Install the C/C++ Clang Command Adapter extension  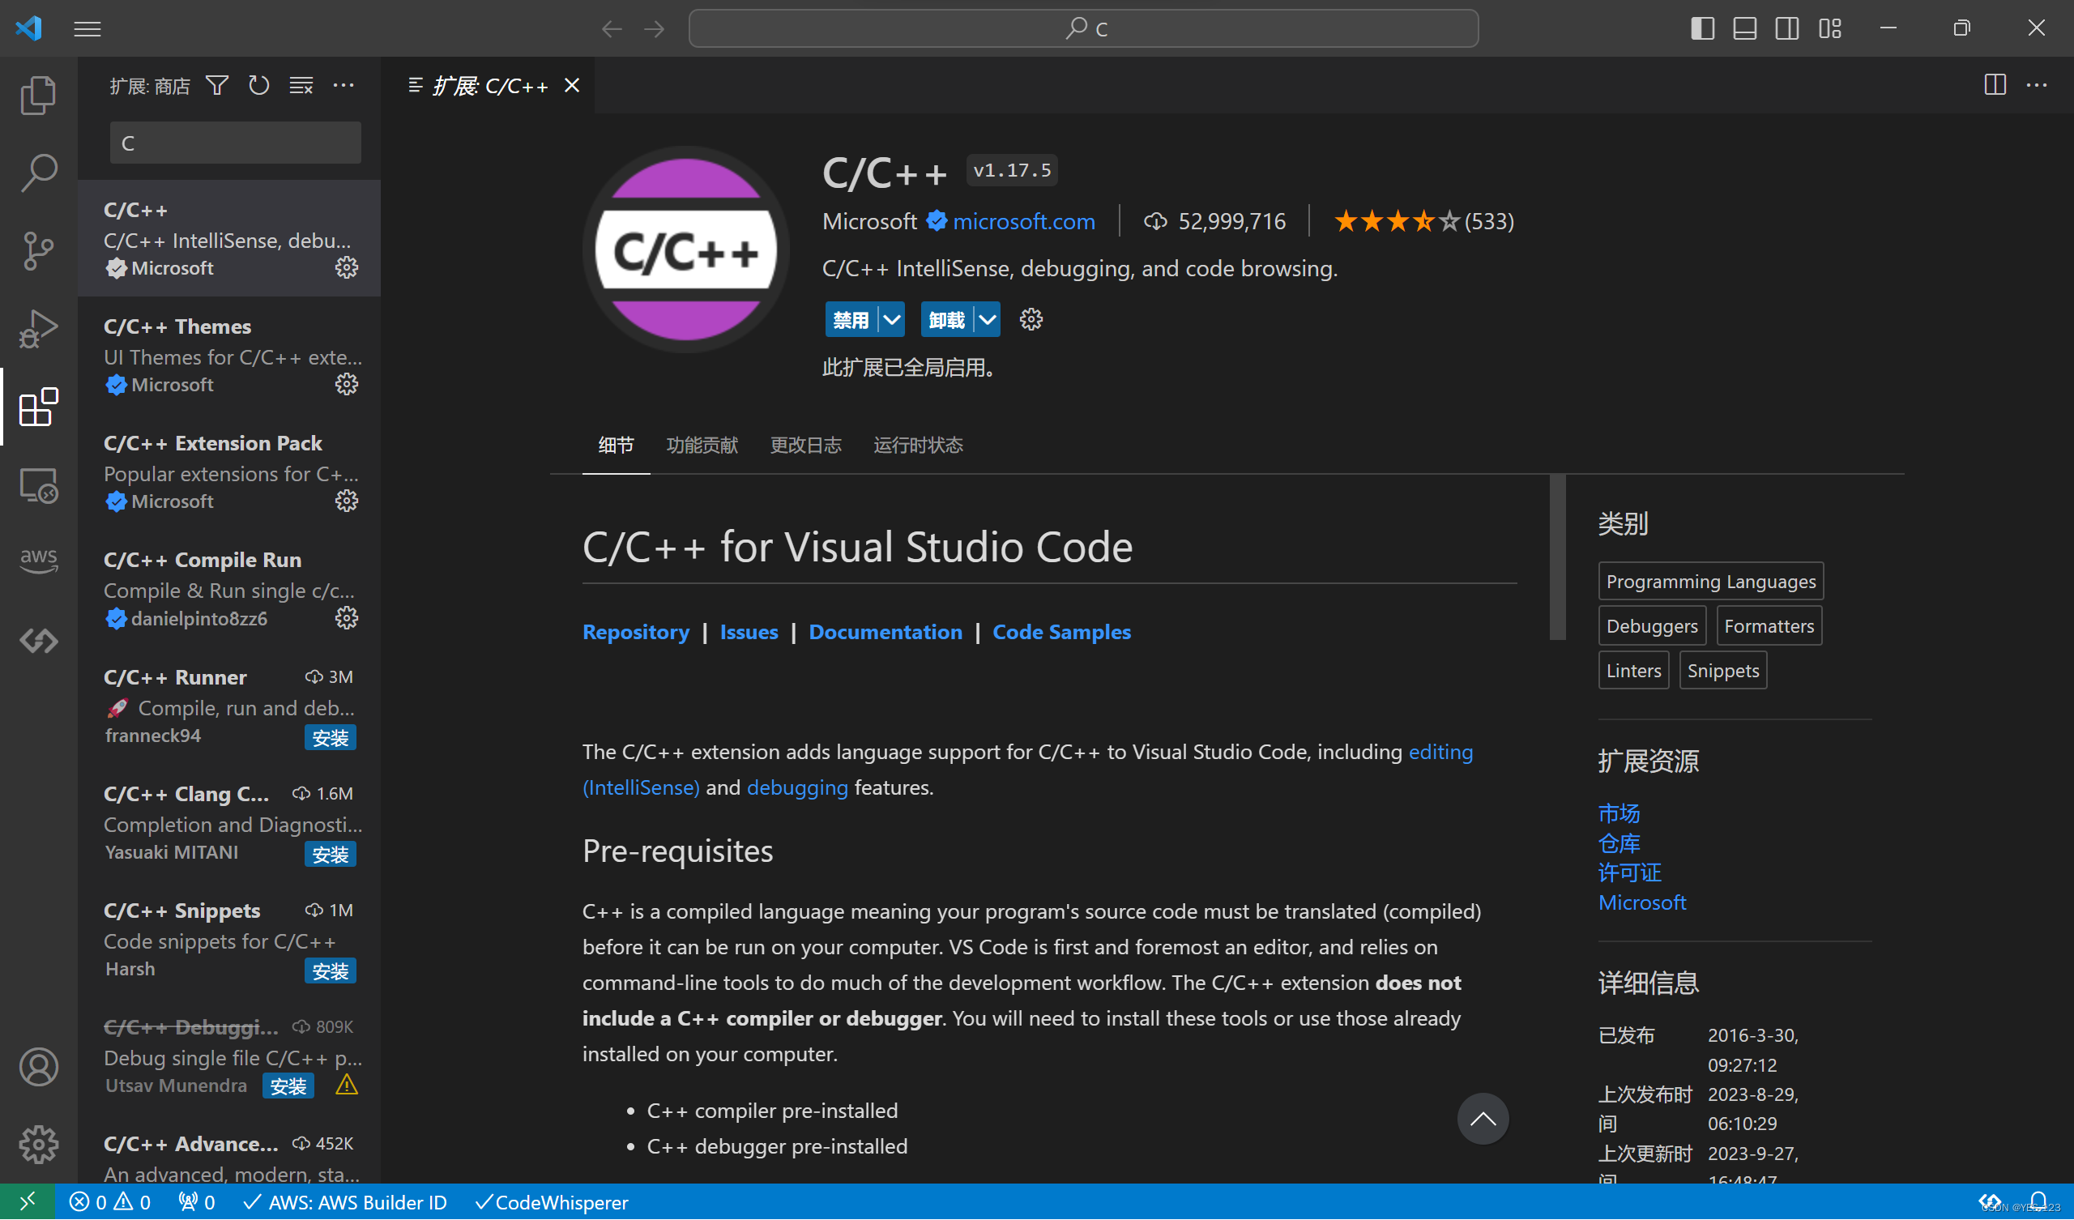coord(330,855)
